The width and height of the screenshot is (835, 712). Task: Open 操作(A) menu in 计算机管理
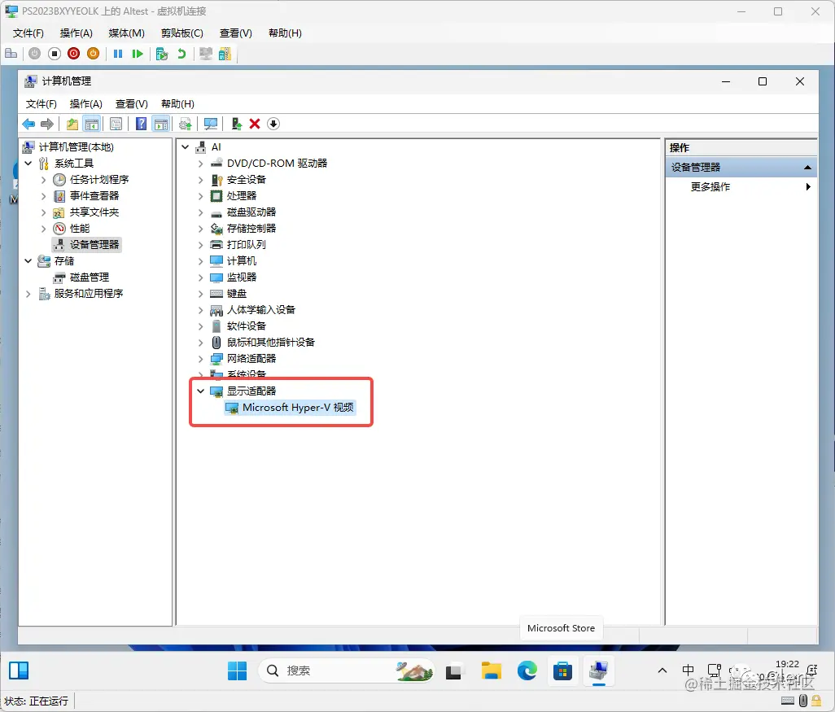click(x=85, y=104)
